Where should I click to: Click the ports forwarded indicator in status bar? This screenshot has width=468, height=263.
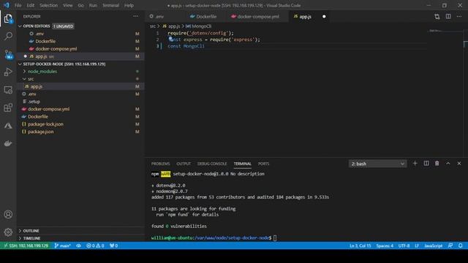point(114,245)
